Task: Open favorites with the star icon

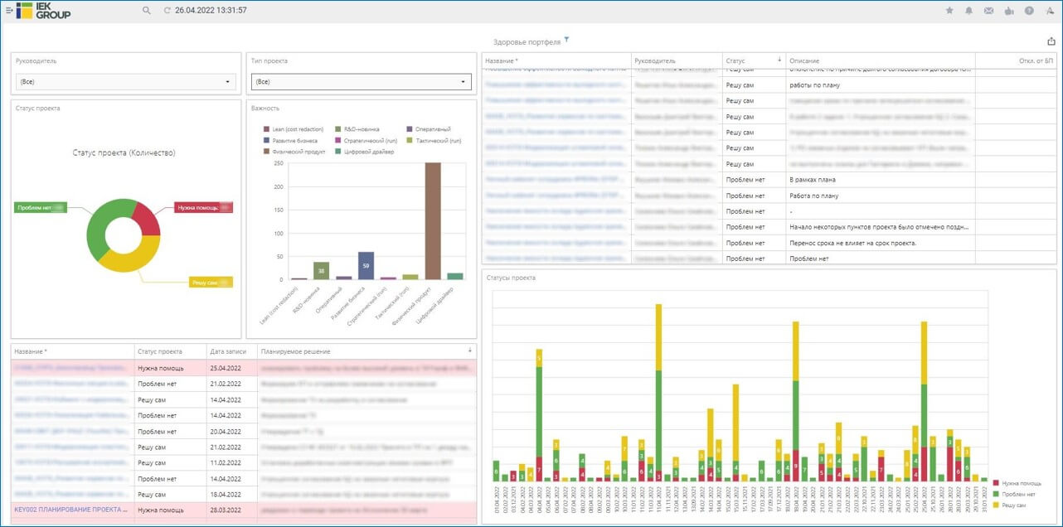Action: (949, 11)
